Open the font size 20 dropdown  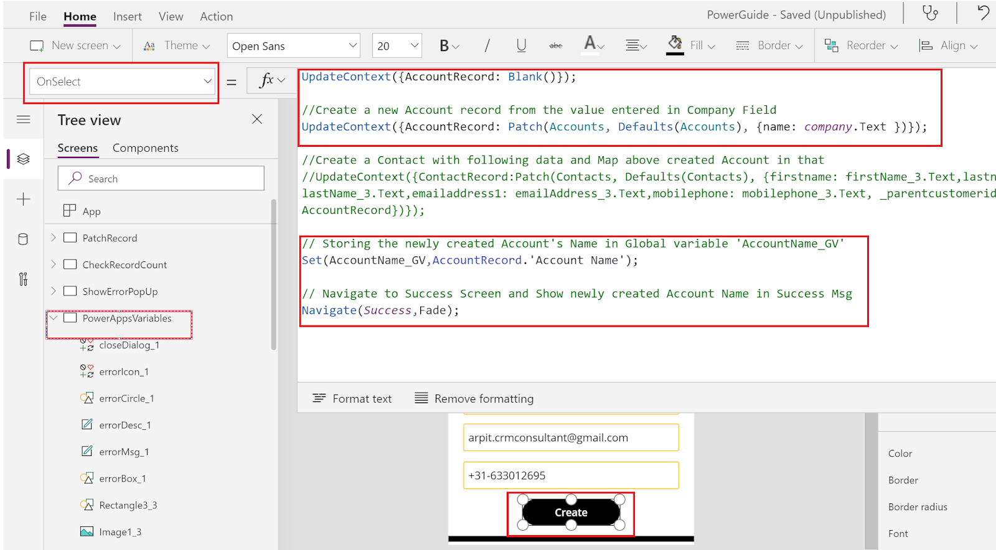397,45
